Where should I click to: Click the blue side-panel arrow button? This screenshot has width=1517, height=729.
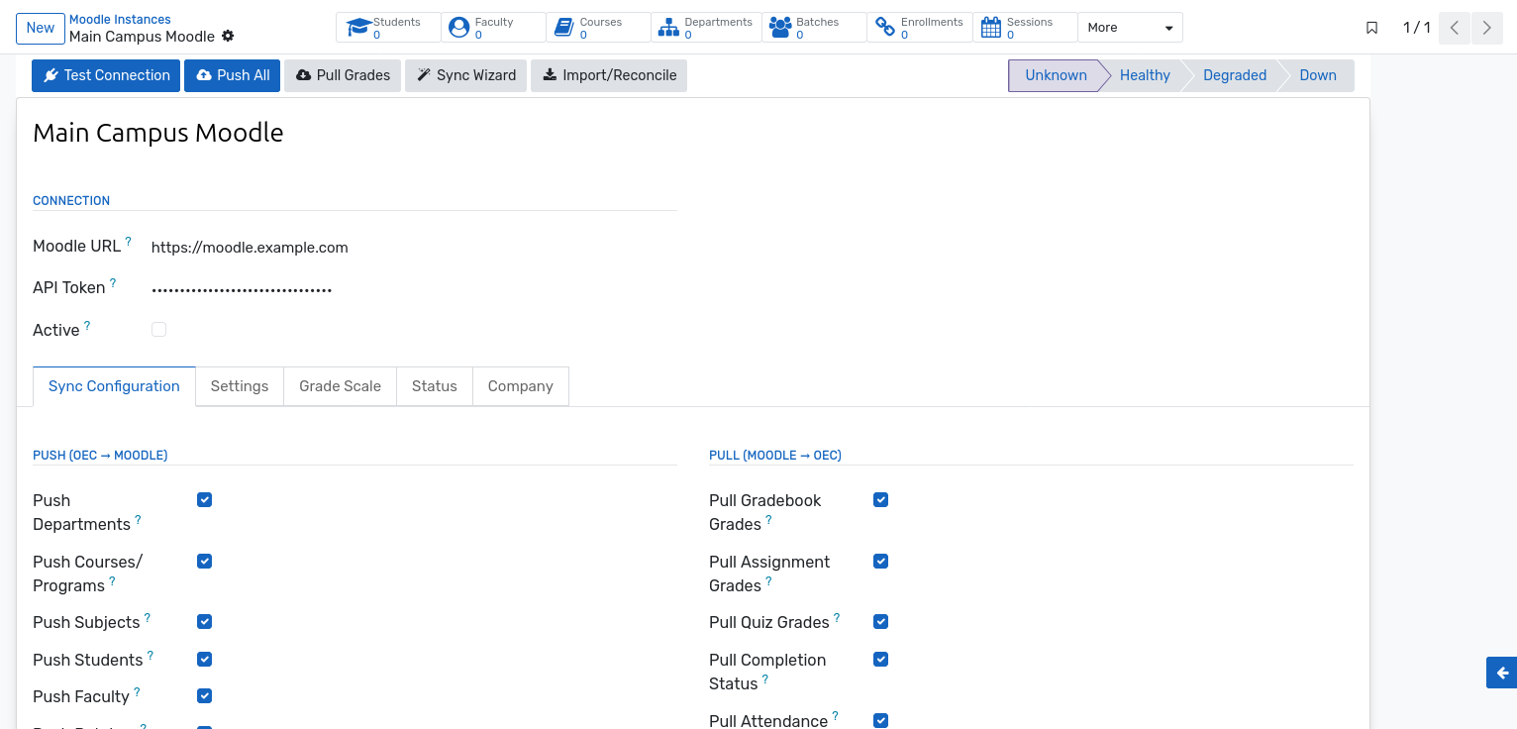(x=1502, y=673)
